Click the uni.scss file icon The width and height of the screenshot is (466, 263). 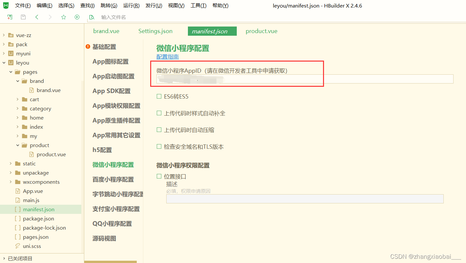pos(18,246)
